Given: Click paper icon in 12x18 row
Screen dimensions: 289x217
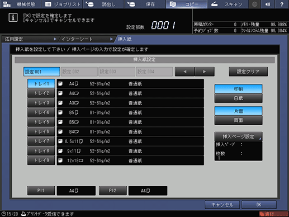Looking at the screenshot, I should coord(60,161).
